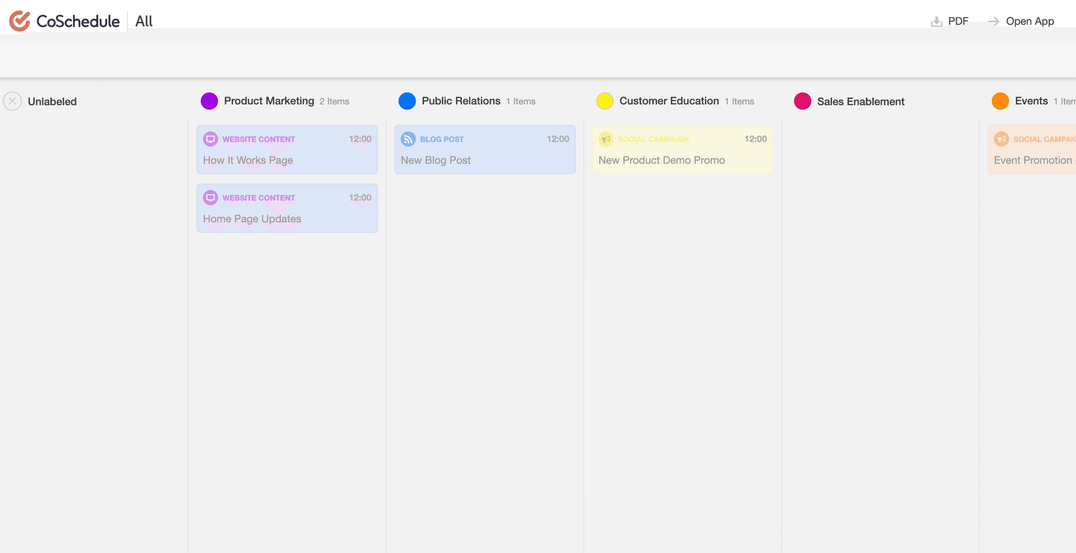1076x553 pixels.
Task: Click the 12:00 time on Product Demo Promo card
Action: [756, 139]
